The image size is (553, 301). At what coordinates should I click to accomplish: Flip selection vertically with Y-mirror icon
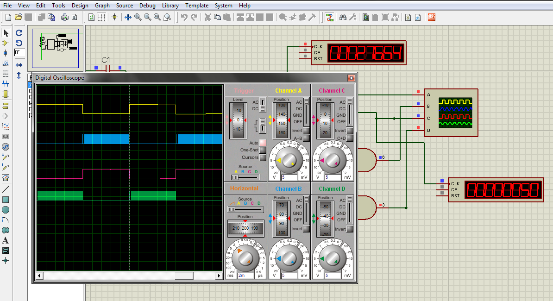click(19, 75)
